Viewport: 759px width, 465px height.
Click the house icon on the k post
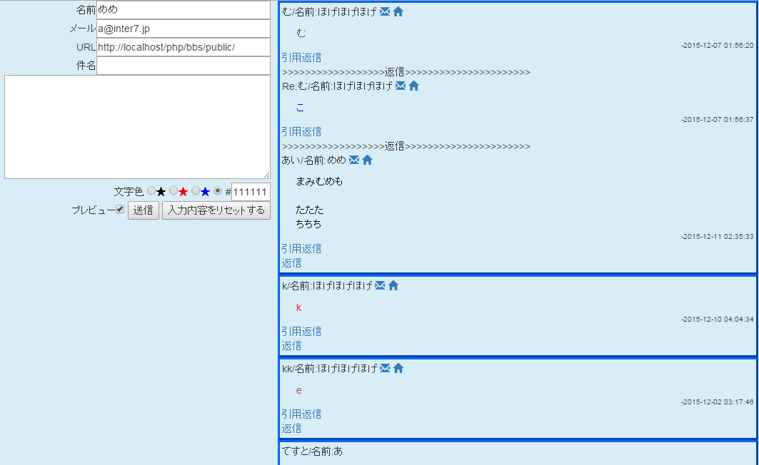coord(393,286)
